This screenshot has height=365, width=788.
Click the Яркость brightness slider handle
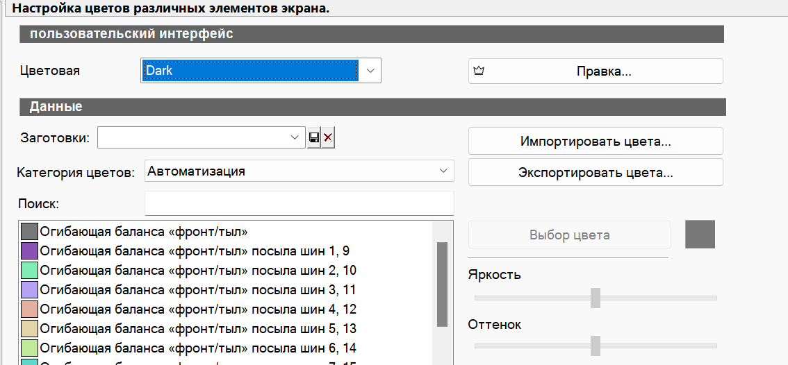pyautogui.click(x=596, y=298)
